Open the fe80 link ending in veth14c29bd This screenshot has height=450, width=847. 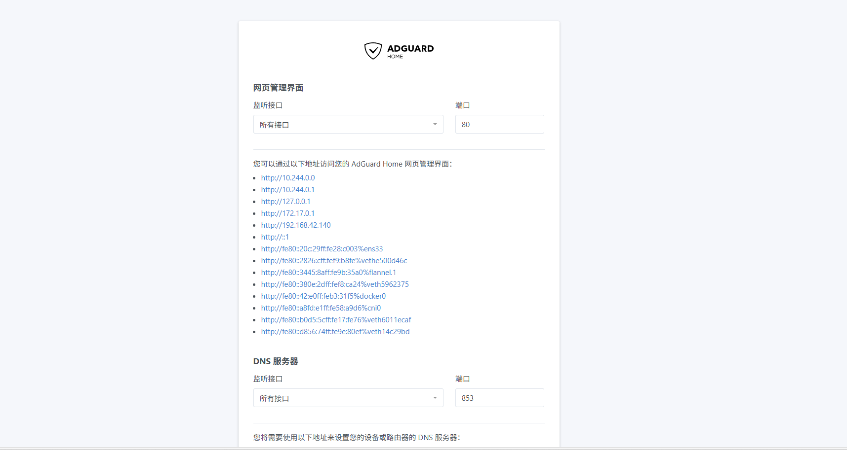coord(335,332)
